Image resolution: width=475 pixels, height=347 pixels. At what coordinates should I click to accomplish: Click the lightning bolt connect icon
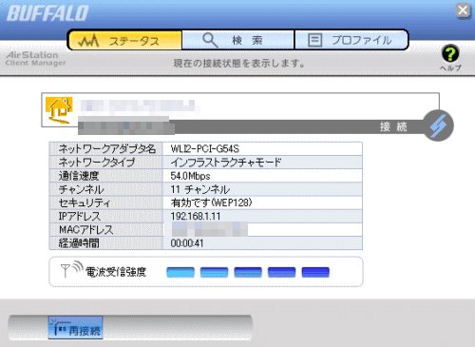[x=439, y=125]
